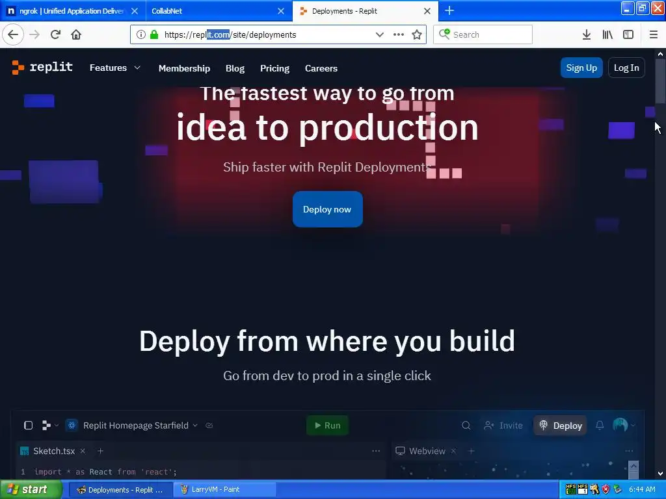Open the Membership page link

point(184,68)
